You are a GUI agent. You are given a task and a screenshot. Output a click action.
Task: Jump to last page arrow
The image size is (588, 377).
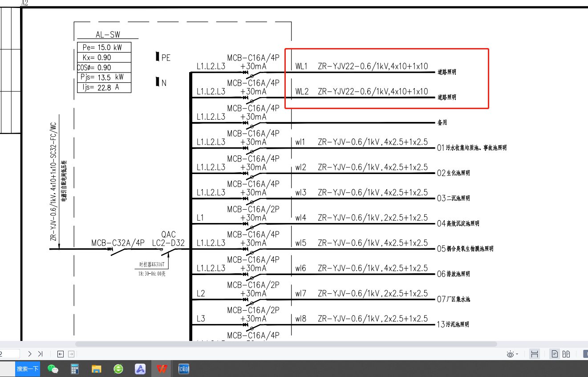(40, 354)
